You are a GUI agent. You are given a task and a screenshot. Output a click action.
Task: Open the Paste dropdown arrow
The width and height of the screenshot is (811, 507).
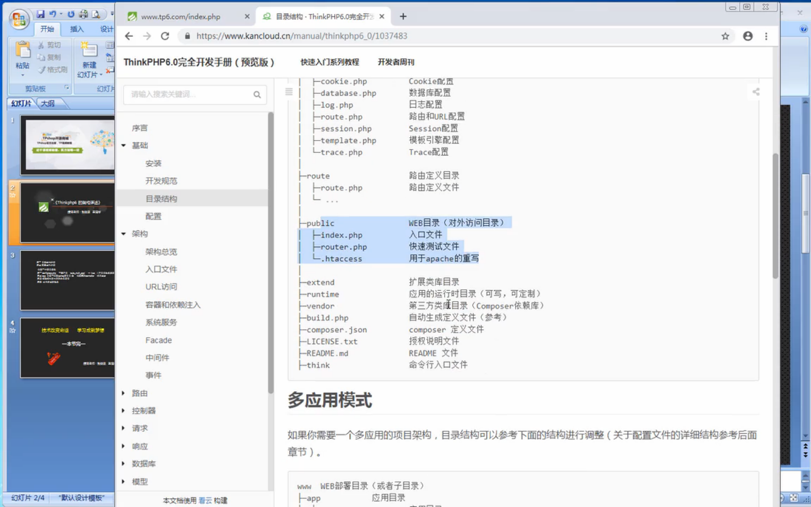coord(22,75)
